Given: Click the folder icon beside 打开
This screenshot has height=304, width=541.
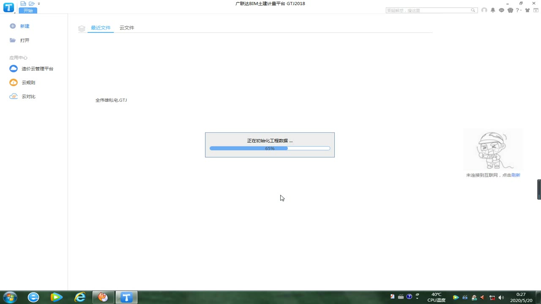Looking at the screenshot, I should [x=13, y=41].
